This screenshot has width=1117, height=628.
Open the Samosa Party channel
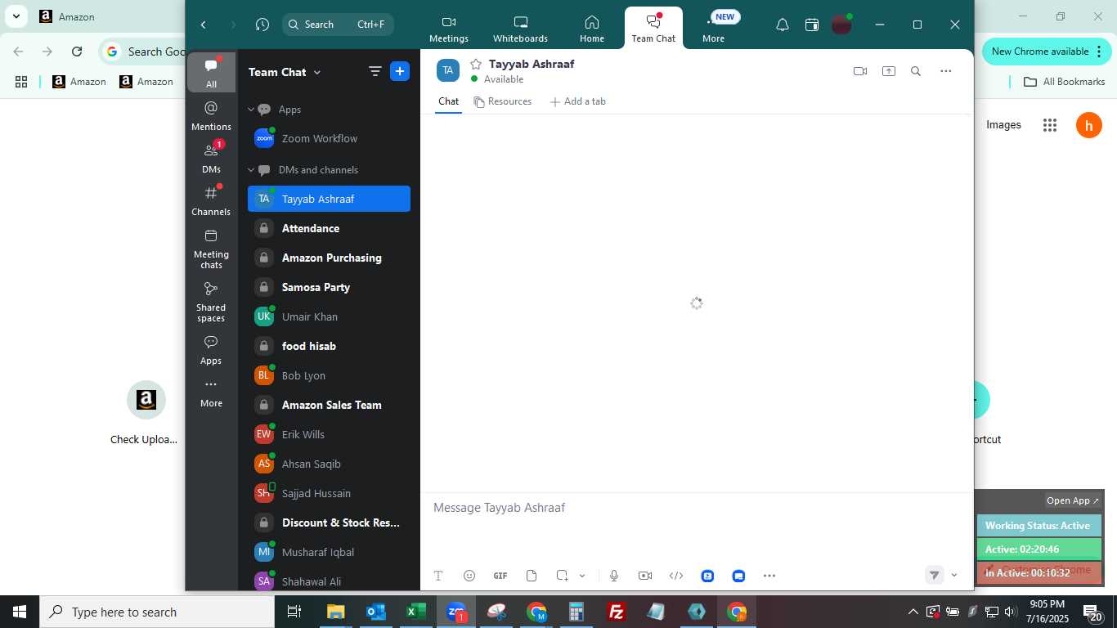pyautogui.click(x=329, y=287)
